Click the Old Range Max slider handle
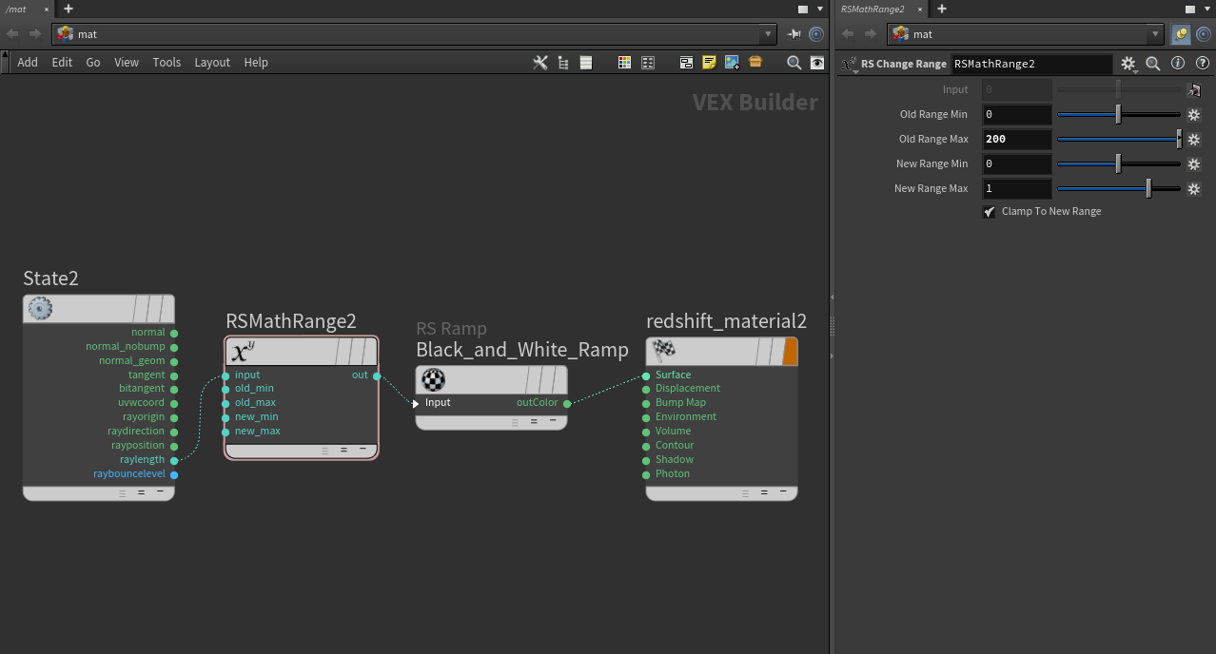The height and width of the screenshot is (654, 1216). pyautogui.click(x=1179, y=140)
